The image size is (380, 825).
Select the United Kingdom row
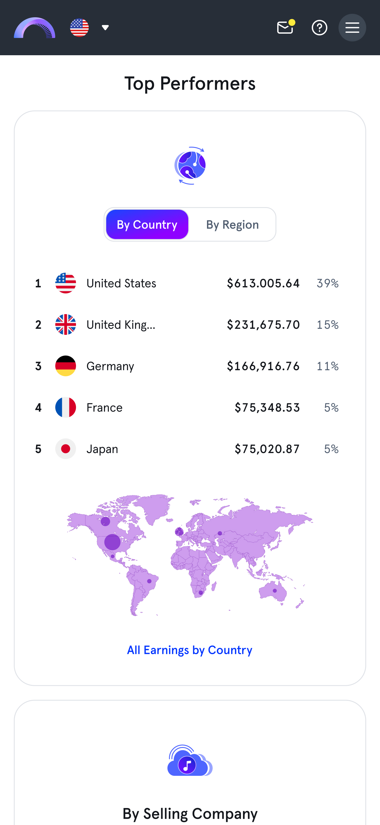190,324
